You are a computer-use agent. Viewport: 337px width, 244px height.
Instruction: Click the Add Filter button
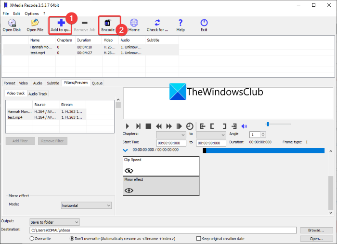(20, 141)
